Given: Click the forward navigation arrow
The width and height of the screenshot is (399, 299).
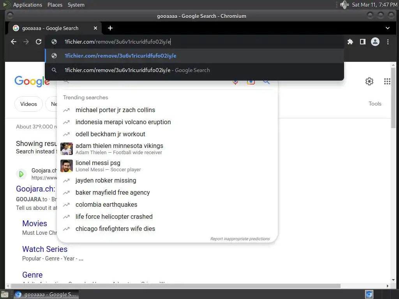Looking at the screenshot, I should point(26,42).
